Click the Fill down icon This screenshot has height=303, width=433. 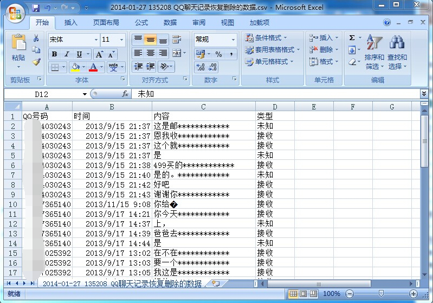(352, 50)
